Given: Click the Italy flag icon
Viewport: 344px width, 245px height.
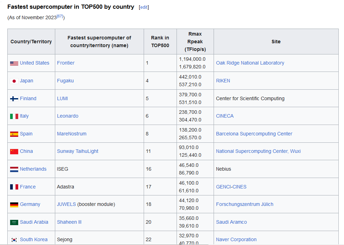Looking at the screenshot, I should tap(14, 116).
